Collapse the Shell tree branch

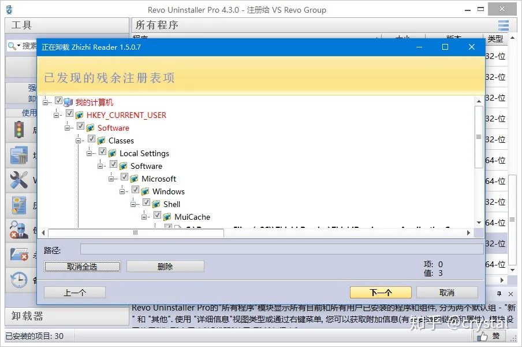134,204
